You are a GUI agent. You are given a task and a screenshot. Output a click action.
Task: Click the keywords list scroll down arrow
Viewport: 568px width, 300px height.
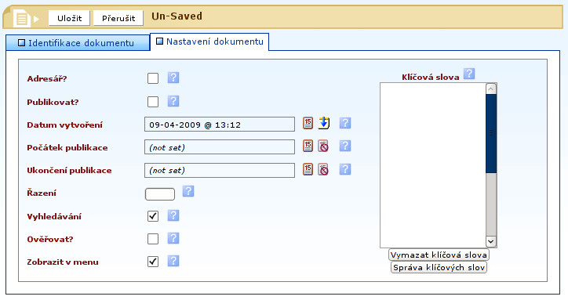491,241
